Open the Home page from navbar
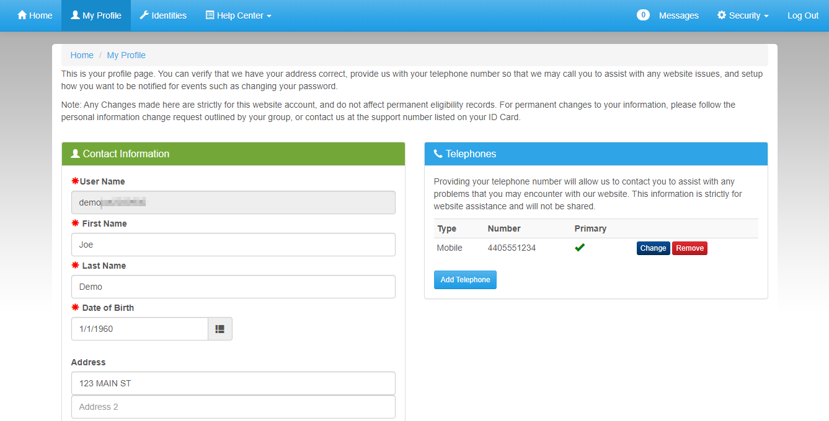The height and width of the screenshot is (421, 829). 35,15
